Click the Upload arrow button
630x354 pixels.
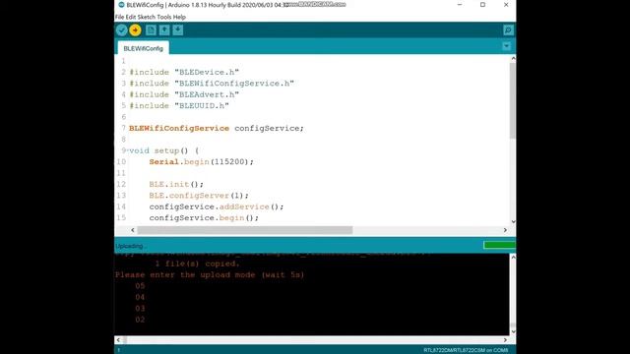pyautogui.click(x=136, y=30)
